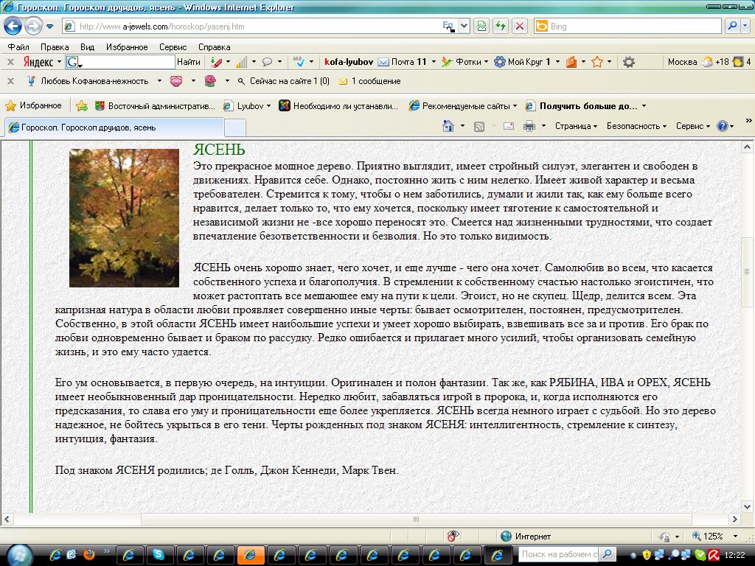This screenshot has width=755, height=566.
Task: Click the Bing search magnifier button
Action: (x=732, y=26)
